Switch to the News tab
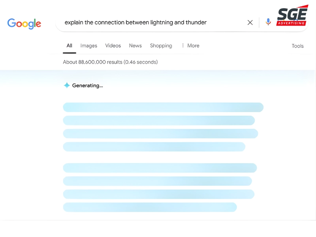316x237 pixels. point(135,46)
